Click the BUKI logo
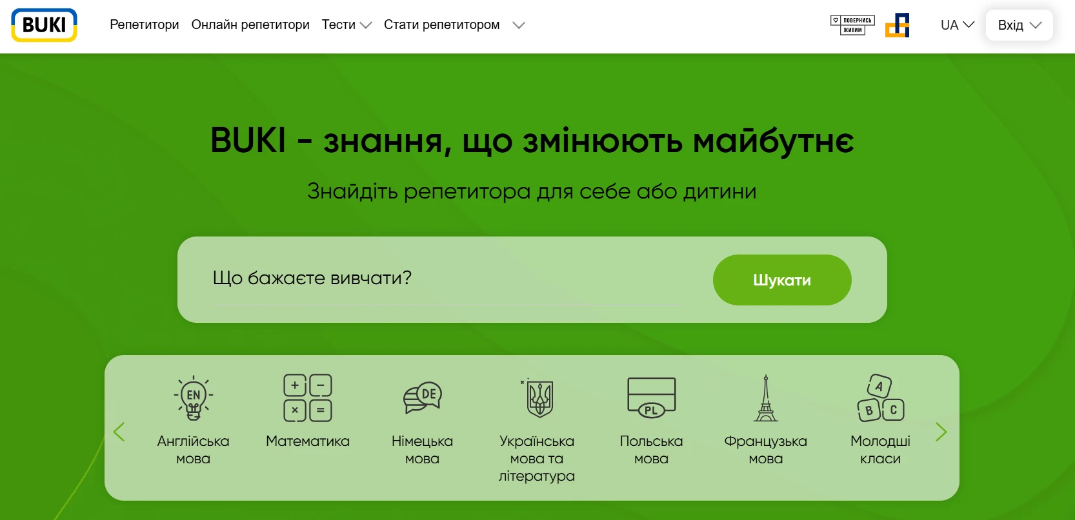This screenshot has width=1075, height=520. 44,25
